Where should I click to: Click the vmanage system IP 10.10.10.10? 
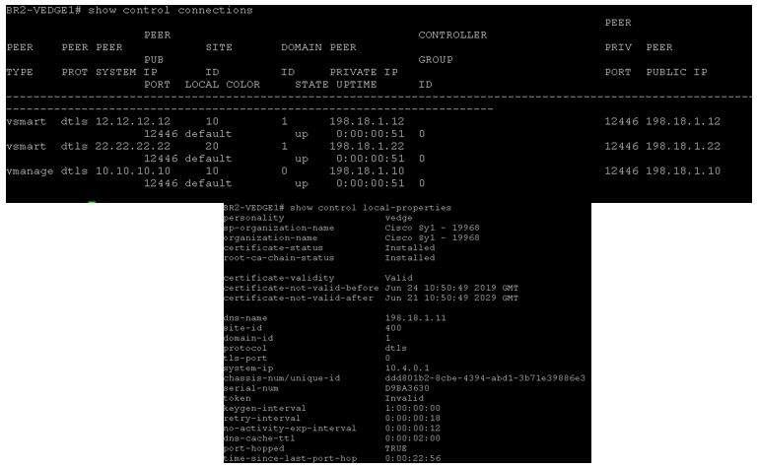point(133,170)
